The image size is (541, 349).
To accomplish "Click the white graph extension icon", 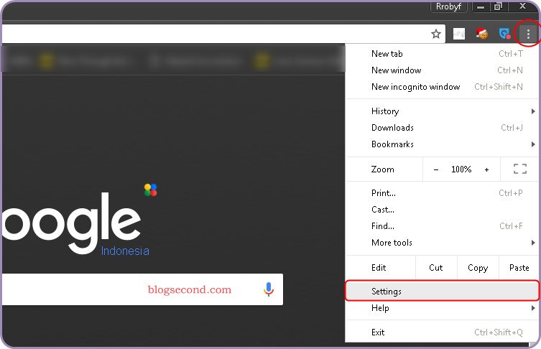I will pos(459,34).
